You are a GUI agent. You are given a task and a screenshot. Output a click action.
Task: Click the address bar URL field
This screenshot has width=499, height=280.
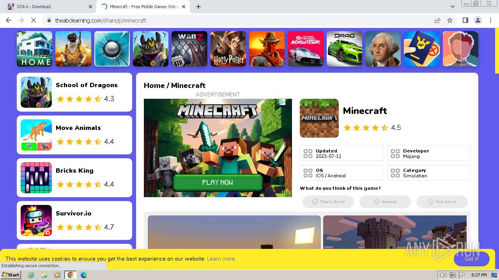pyautogui.click(x=242, y=20)
